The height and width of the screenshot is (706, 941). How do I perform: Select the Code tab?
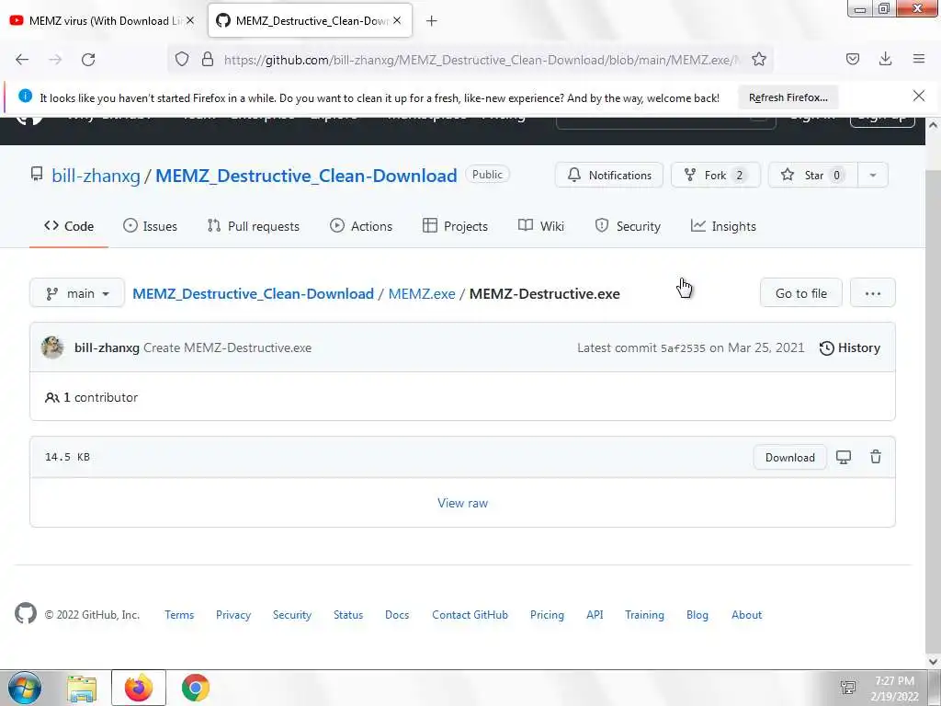[x=69, y=226]
